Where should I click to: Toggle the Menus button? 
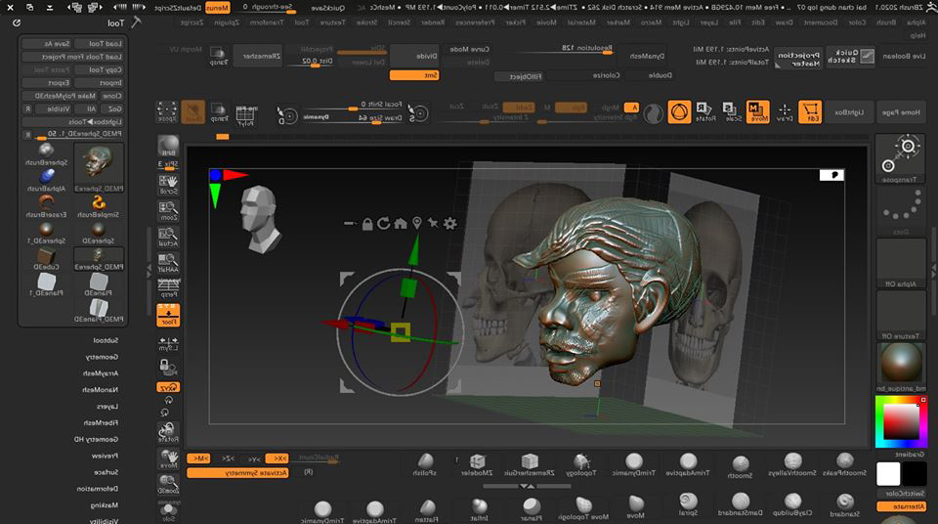(217, 8)
